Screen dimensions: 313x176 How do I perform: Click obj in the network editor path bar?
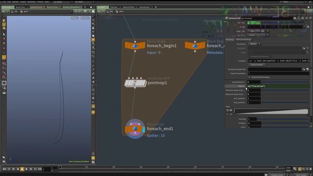(110, 12)
